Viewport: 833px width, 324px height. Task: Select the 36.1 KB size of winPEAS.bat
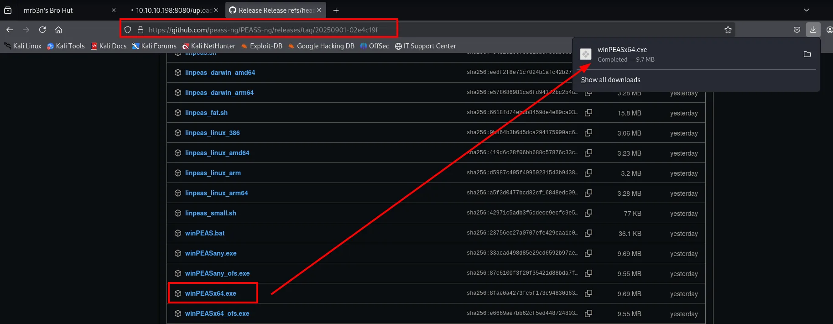630,234
